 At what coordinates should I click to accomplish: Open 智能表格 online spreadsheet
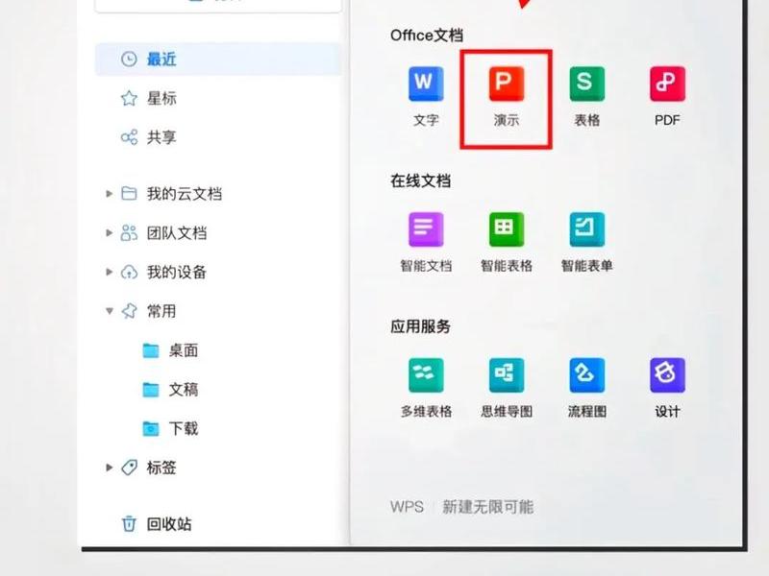[x=507, y=229]
